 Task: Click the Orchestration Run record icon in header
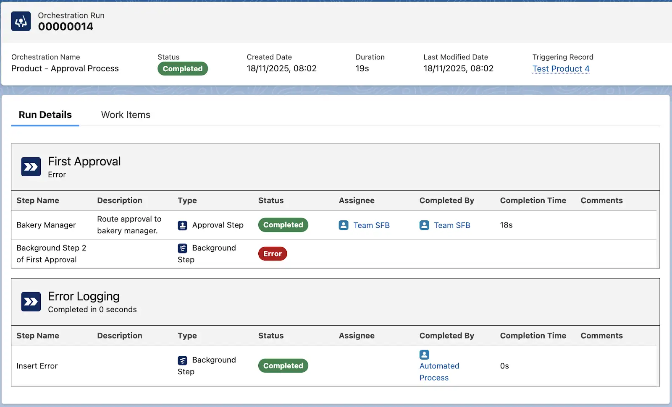pos(21,21)
